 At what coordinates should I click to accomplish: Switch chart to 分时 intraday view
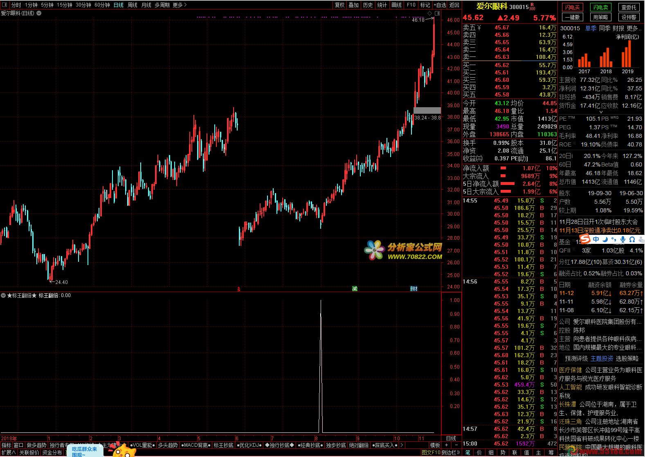click(16, 5)
